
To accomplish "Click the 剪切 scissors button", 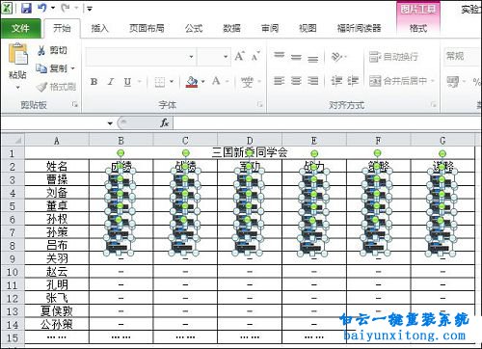I will 52,50.
